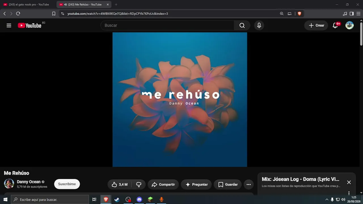
Task: Close the Mix playlist panel
Action: pos(349,182)
